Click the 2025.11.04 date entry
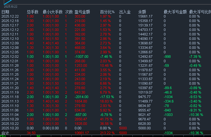Image resolution: width=211 pixels, height=137 pixels. tap(10, 115)
